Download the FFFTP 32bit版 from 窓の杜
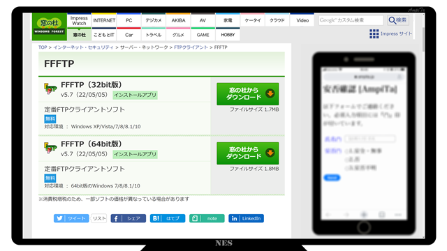 248,94
